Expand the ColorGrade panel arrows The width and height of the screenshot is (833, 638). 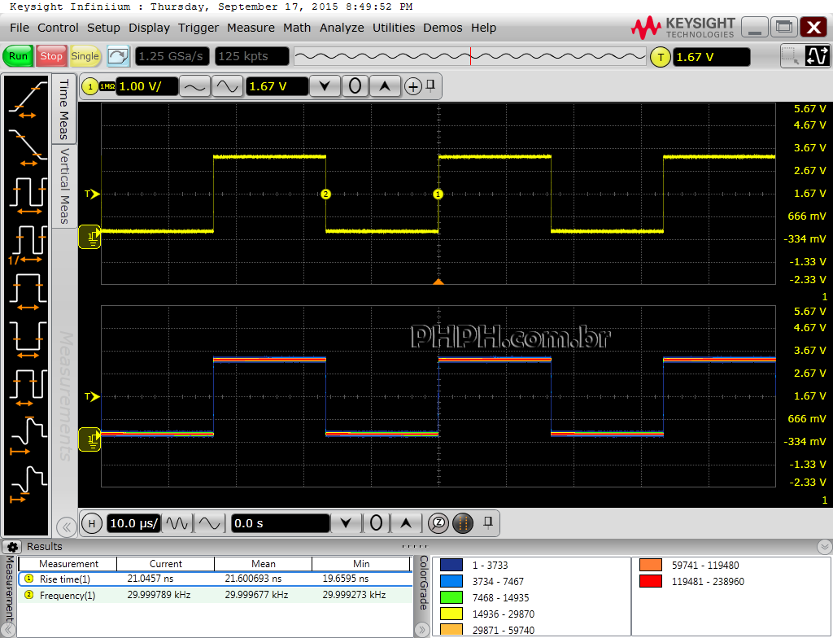coord(422,630)
